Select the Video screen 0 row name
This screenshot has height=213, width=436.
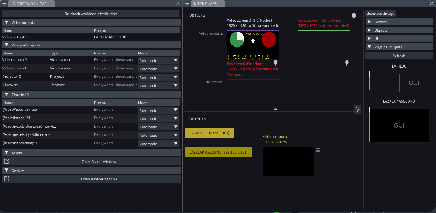point(15,60)
